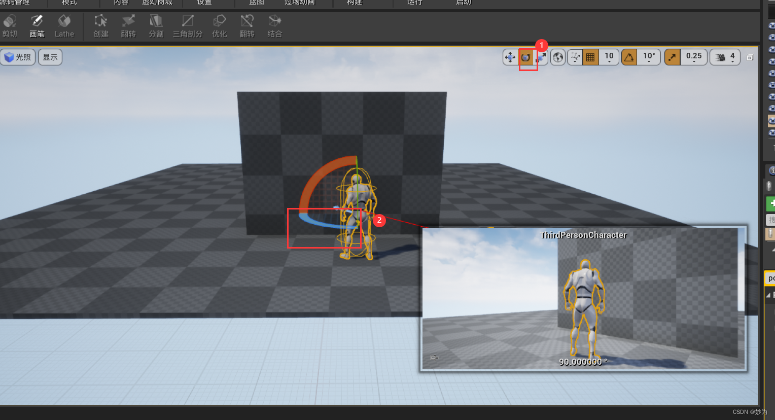Screen dimensions: 775x420
Task: Apply the 三角剖分 triangulate tool
Action: (188, 26)
